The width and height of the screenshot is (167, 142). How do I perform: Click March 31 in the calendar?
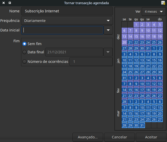pos(142,125)
